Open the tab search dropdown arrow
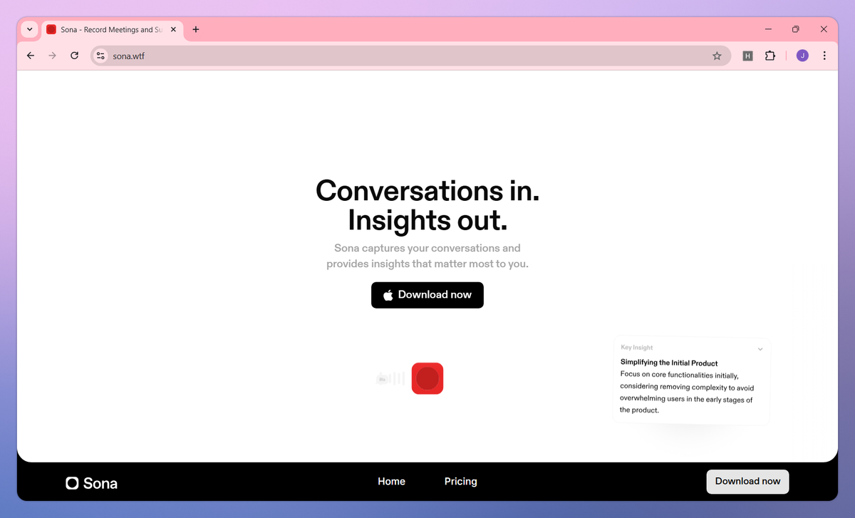 (29, 29)
